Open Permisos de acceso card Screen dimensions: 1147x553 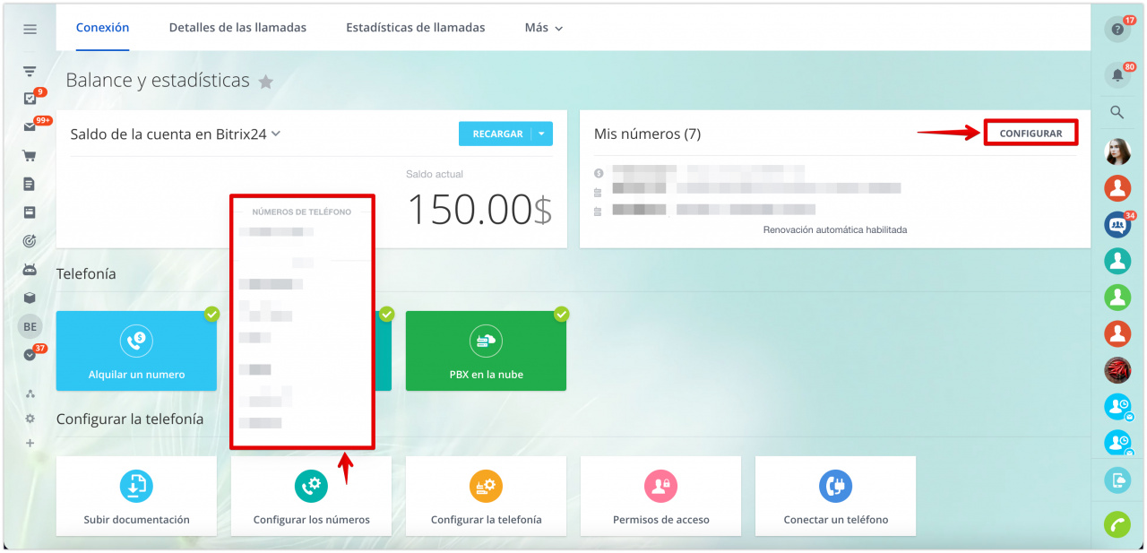coord(660,496)
